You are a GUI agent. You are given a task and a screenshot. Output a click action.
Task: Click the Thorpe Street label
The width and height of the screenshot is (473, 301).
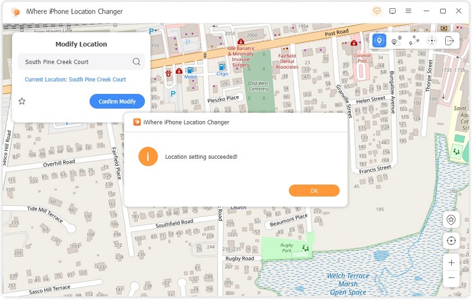click(429, 76)
